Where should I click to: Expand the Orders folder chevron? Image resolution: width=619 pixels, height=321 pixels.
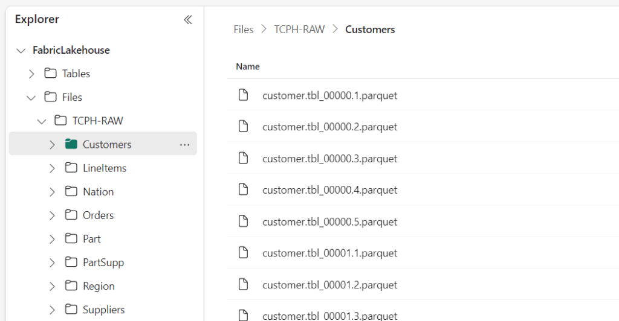52,215
